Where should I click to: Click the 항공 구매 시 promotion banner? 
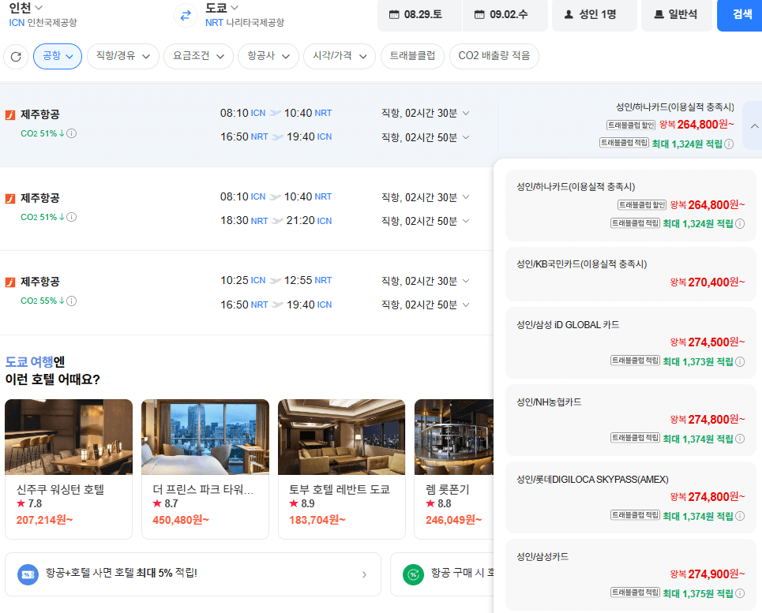(x=441, y=574)
